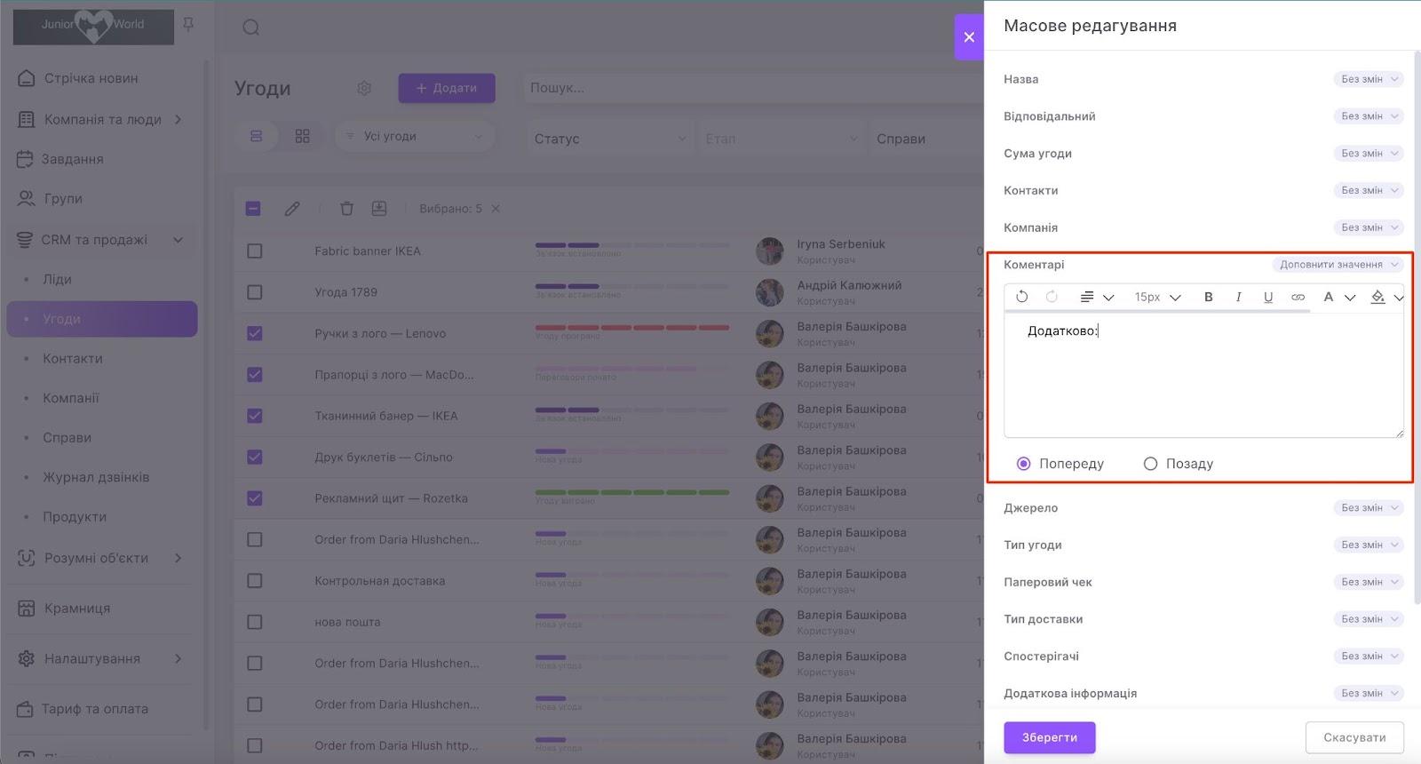Viewport: 1421px width, 764px height.
Task: Open the 'Статус' filter dropdown
Action: 609,139
